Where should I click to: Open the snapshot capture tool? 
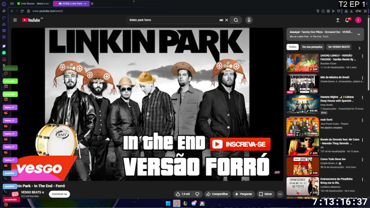pyautogui.click(x=323, y=11)
